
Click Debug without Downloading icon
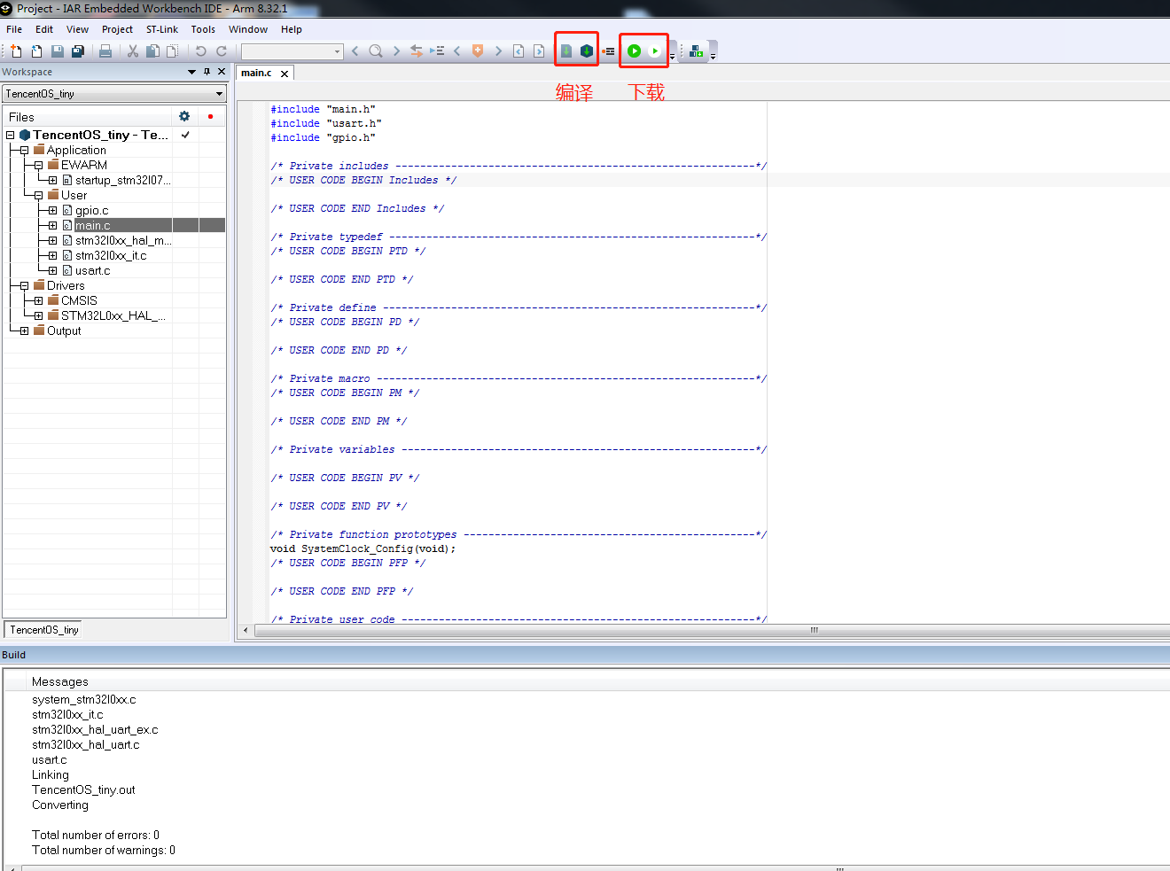coord(655,51)
